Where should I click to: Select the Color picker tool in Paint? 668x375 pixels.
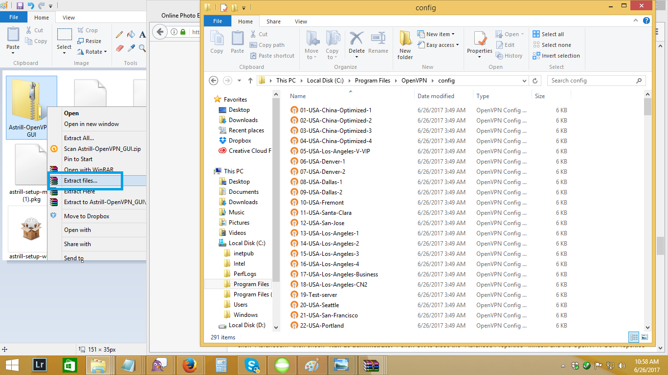(131, 48)
